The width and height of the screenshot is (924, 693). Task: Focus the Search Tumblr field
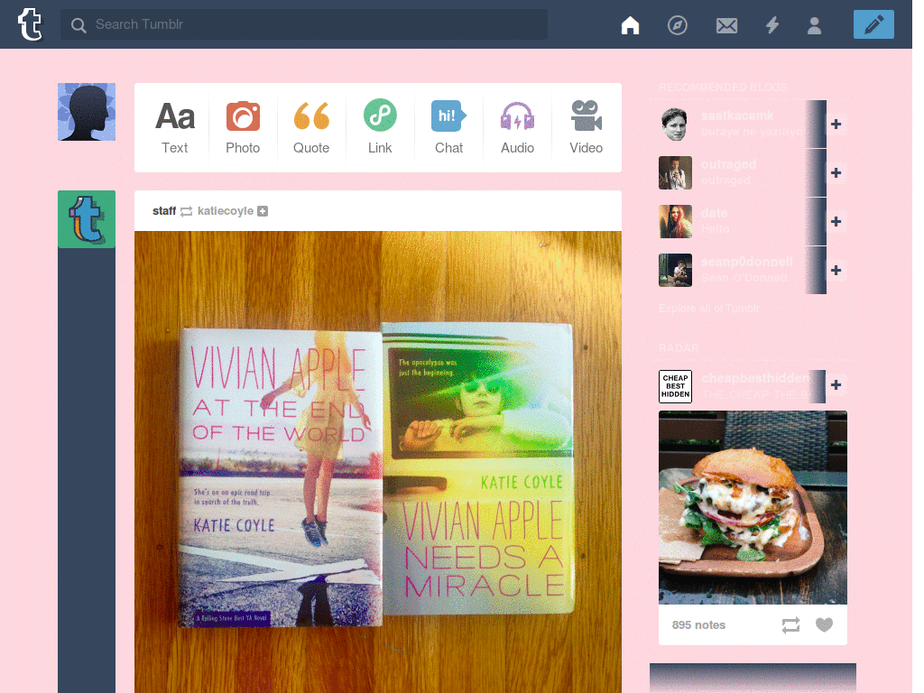[304, 24]
